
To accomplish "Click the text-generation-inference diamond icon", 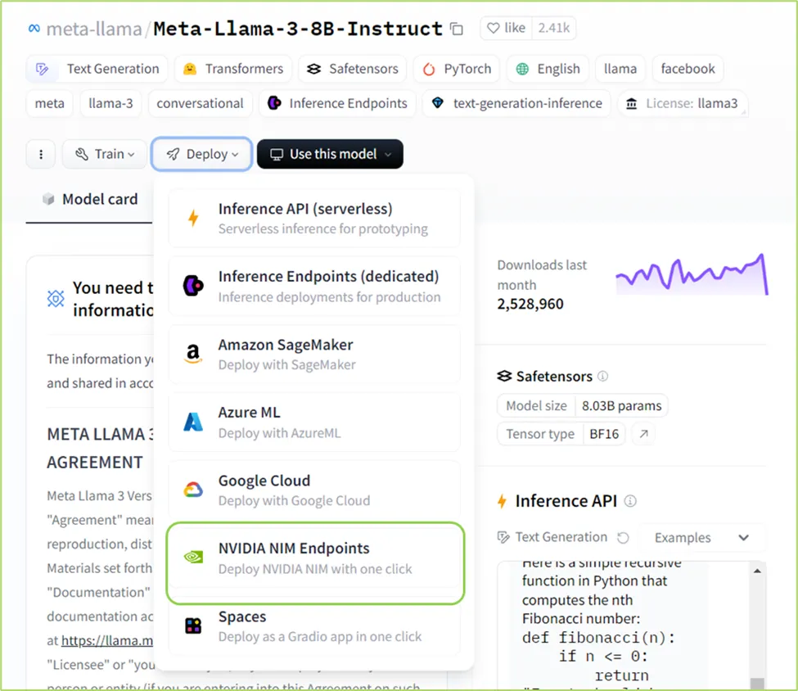I will (x=437, y=103).
